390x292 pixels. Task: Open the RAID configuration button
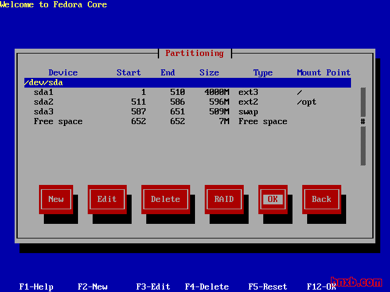coord(224,199)
